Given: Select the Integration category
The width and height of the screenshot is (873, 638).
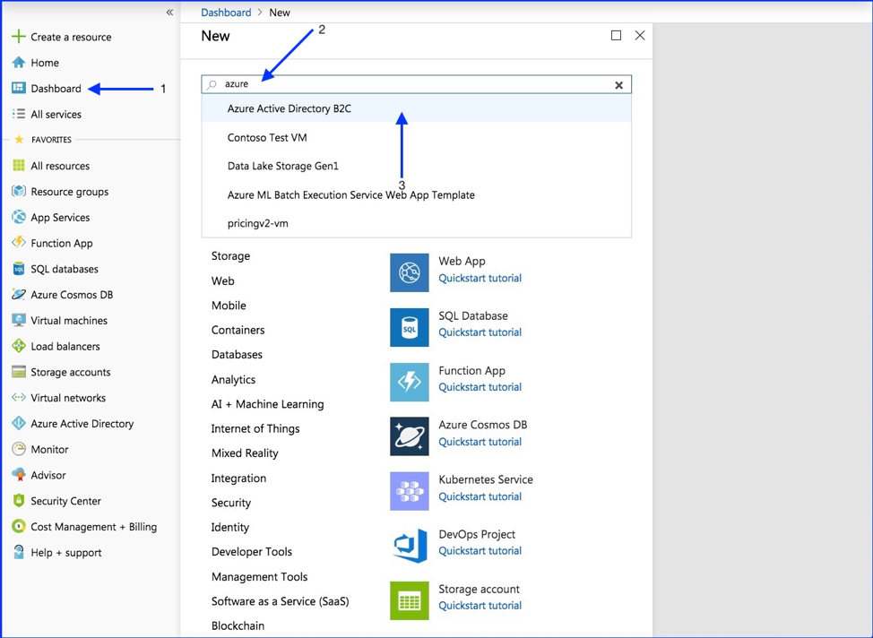Looking at the screenshot, I should (x=238, y=478).
